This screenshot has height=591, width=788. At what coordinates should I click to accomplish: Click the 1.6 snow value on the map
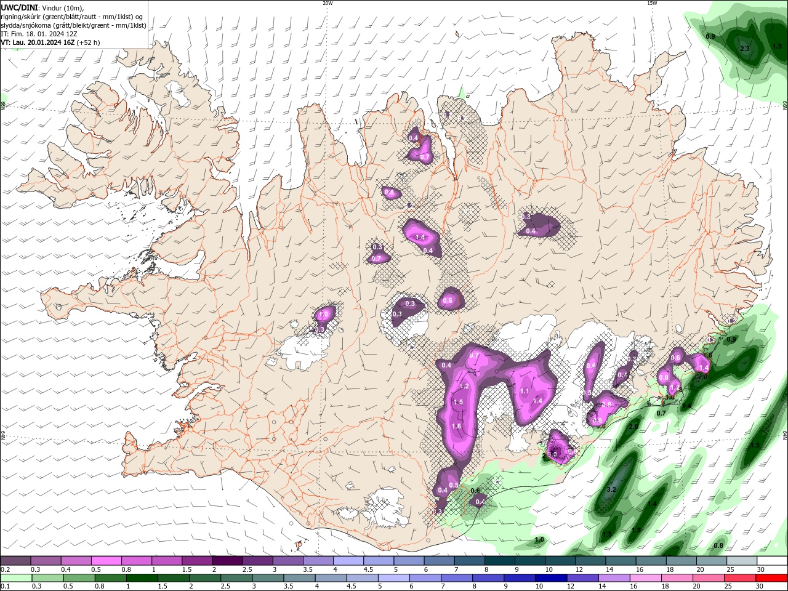456,426
